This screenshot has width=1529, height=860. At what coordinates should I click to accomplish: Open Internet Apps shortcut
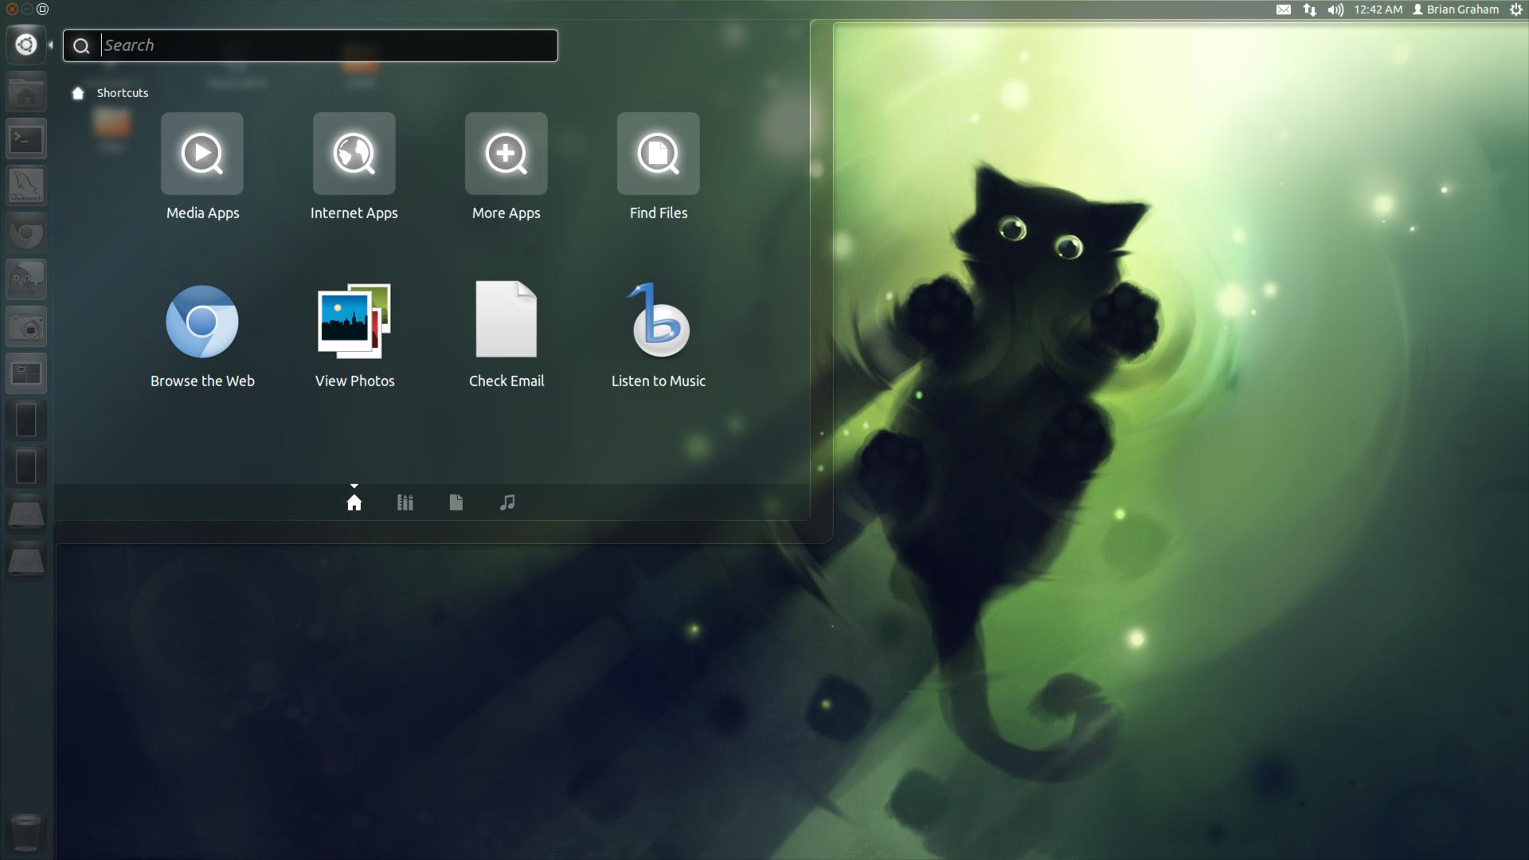[354, 167]
